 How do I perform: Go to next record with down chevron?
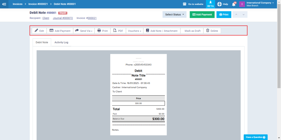[x=244, y=14]
